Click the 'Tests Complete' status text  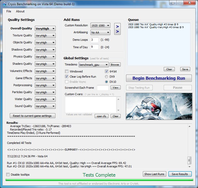click(99, 175)
